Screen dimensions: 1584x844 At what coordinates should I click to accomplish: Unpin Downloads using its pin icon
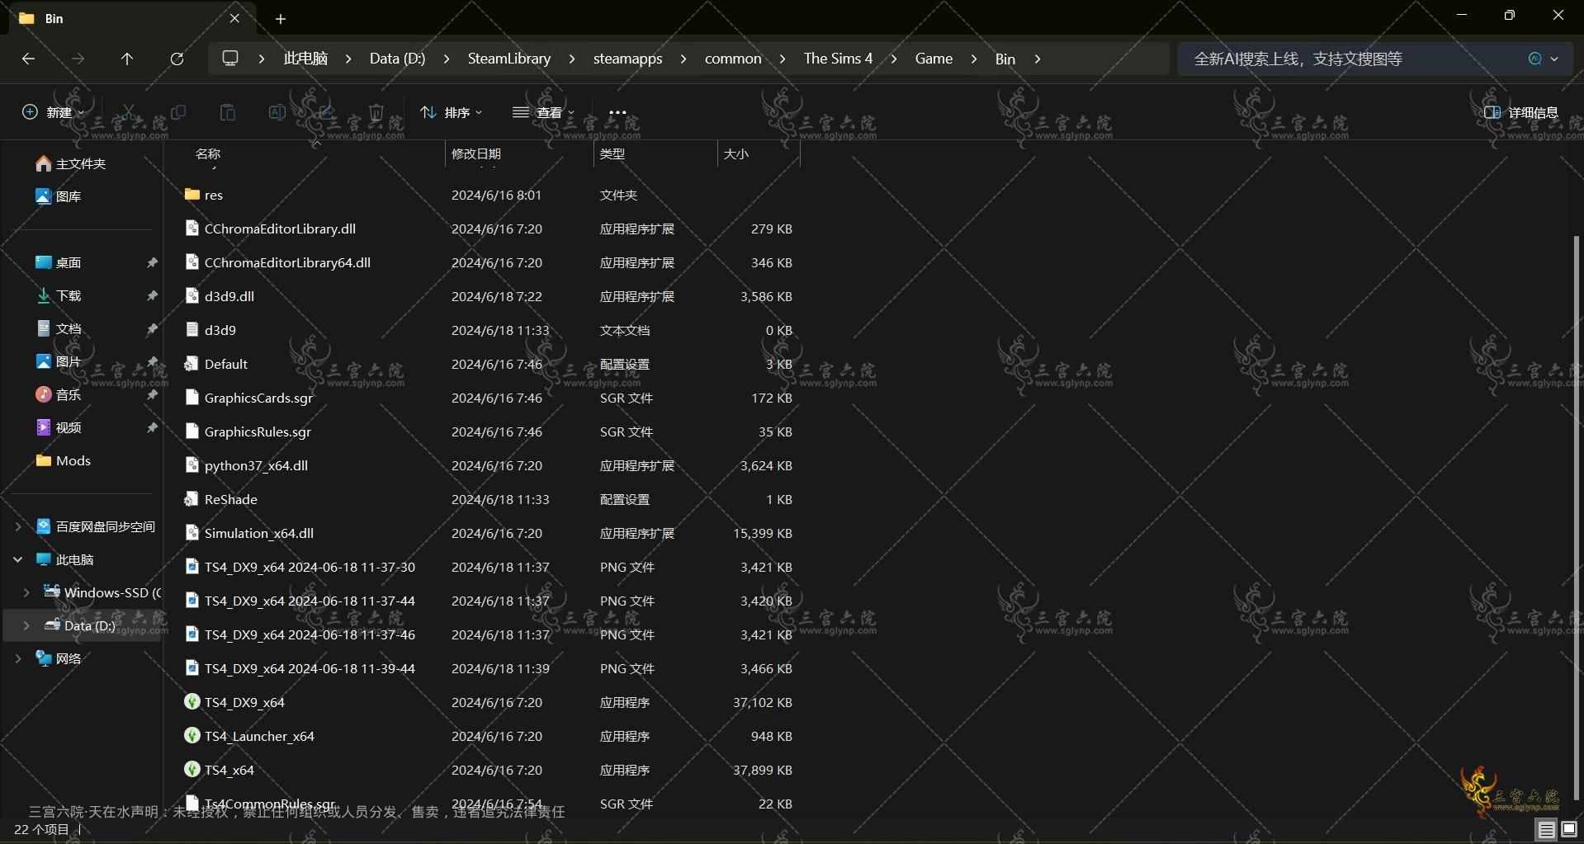(152, 295)
